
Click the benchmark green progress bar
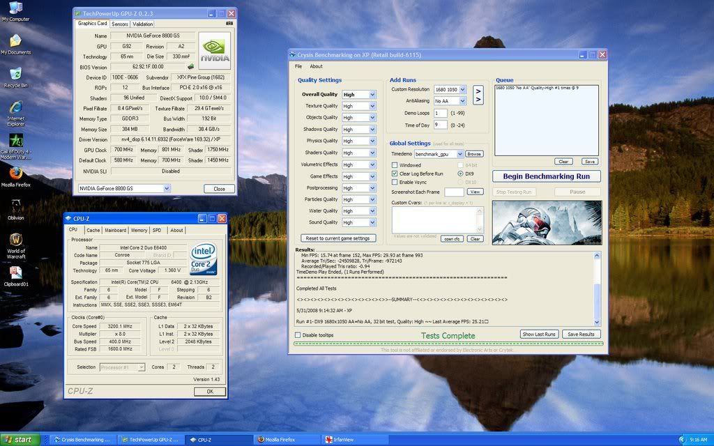click(x=448, y=344)
